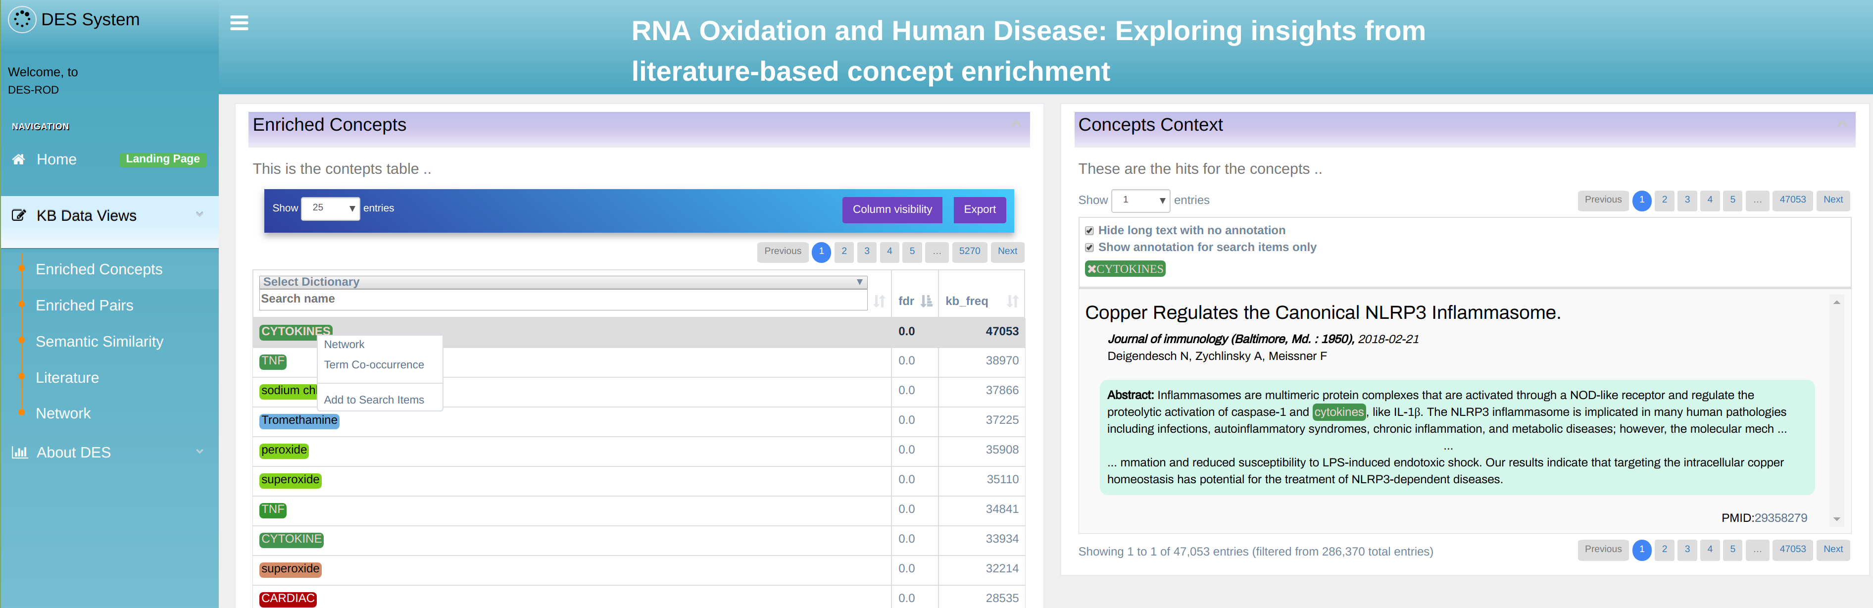Go to page 4 in bottom context pagination
Viewport: 1873px width, 608px height.
1709,550
